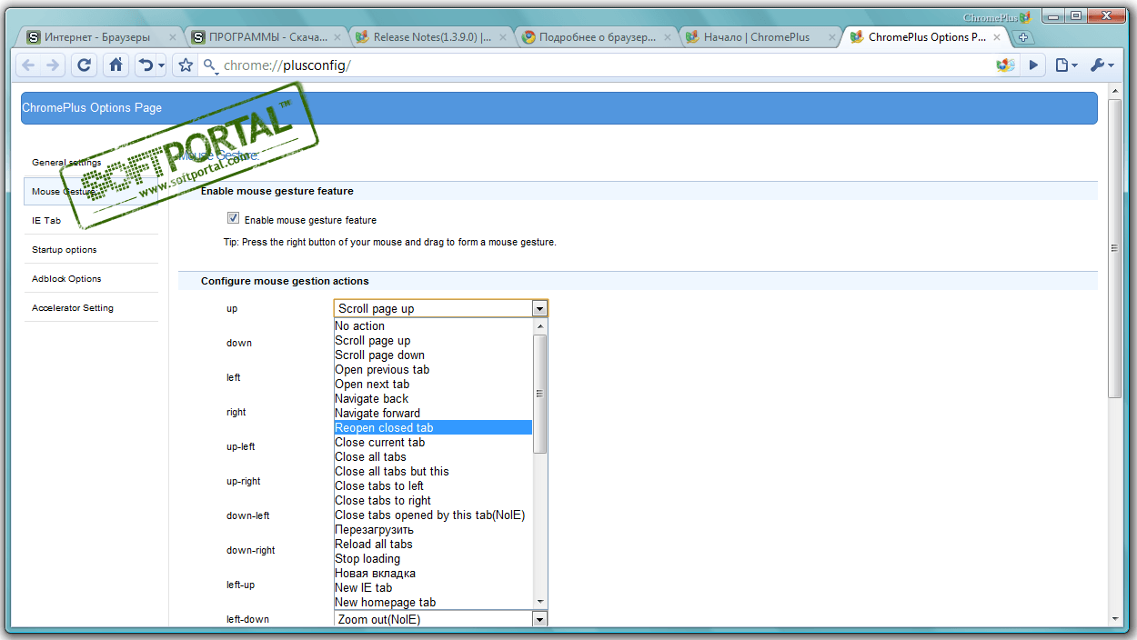The image size is (1137, 640).
Task: Choose 'Close current tab' option
Action: [x=433, y=442]
